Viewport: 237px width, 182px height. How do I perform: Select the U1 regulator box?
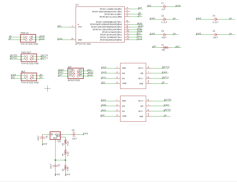click(55, 136)
